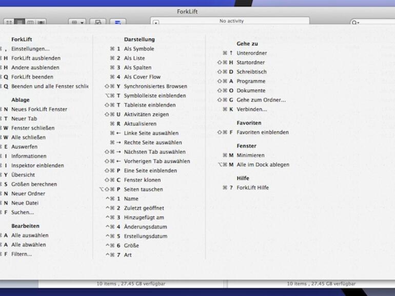Click the search field magnifier
Image resolution: width=395 pixels, height=296 pixels.
point(354,23)
